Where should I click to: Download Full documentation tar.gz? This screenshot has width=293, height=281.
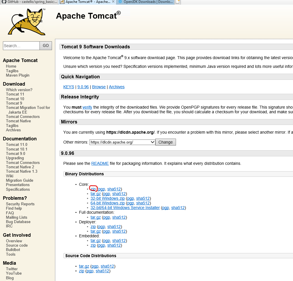pos(96,217)
